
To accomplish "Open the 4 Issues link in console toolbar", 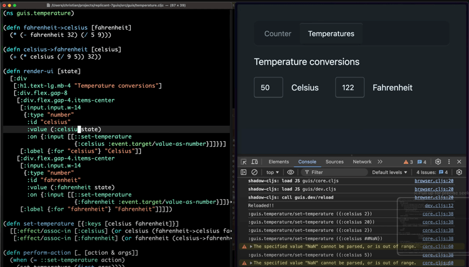I will click(432, 172).
